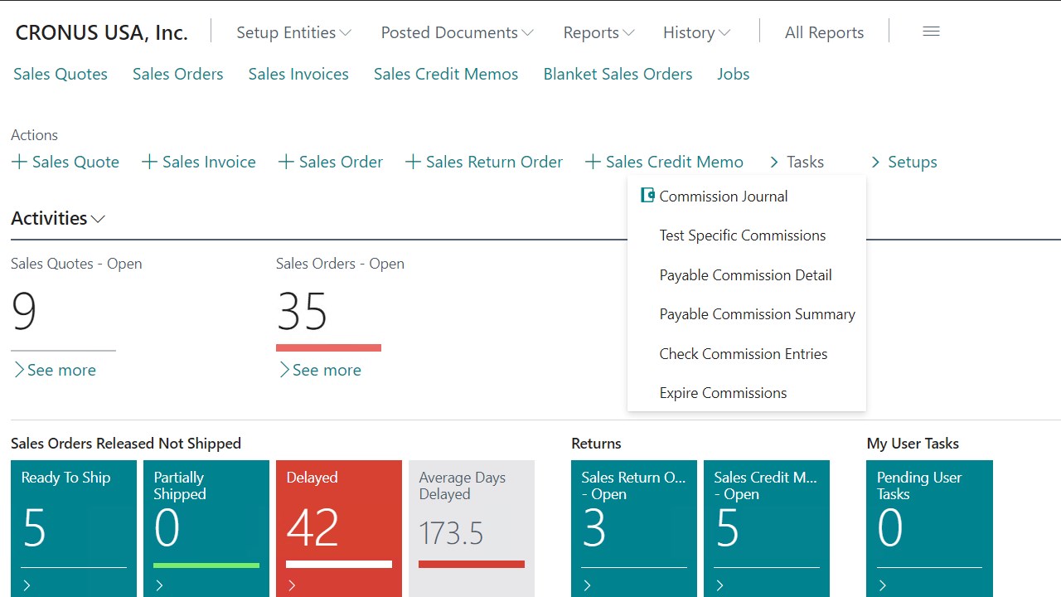Open the Posted Documents dropdown menu

457,32
